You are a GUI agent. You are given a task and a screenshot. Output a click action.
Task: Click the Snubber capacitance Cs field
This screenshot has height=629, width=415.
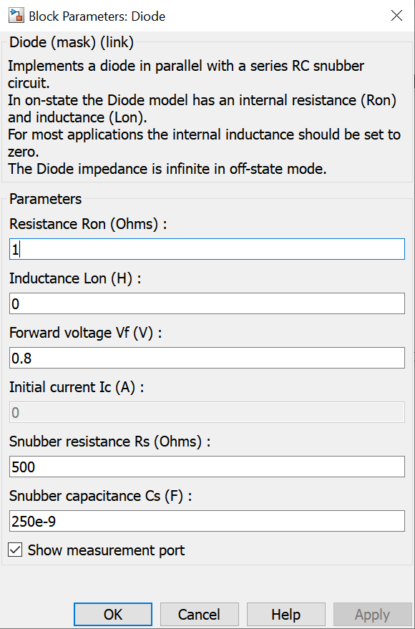click(207, 521)
